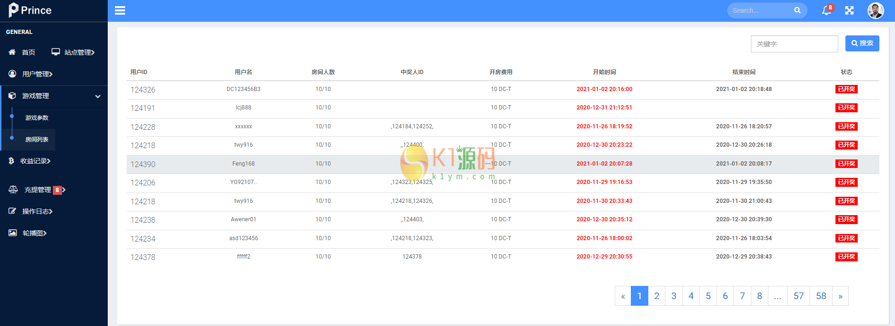Image resolution: width=895 pixels, height=326 pixels.
Task: Click user ID 124326
Action: point(143,90)
